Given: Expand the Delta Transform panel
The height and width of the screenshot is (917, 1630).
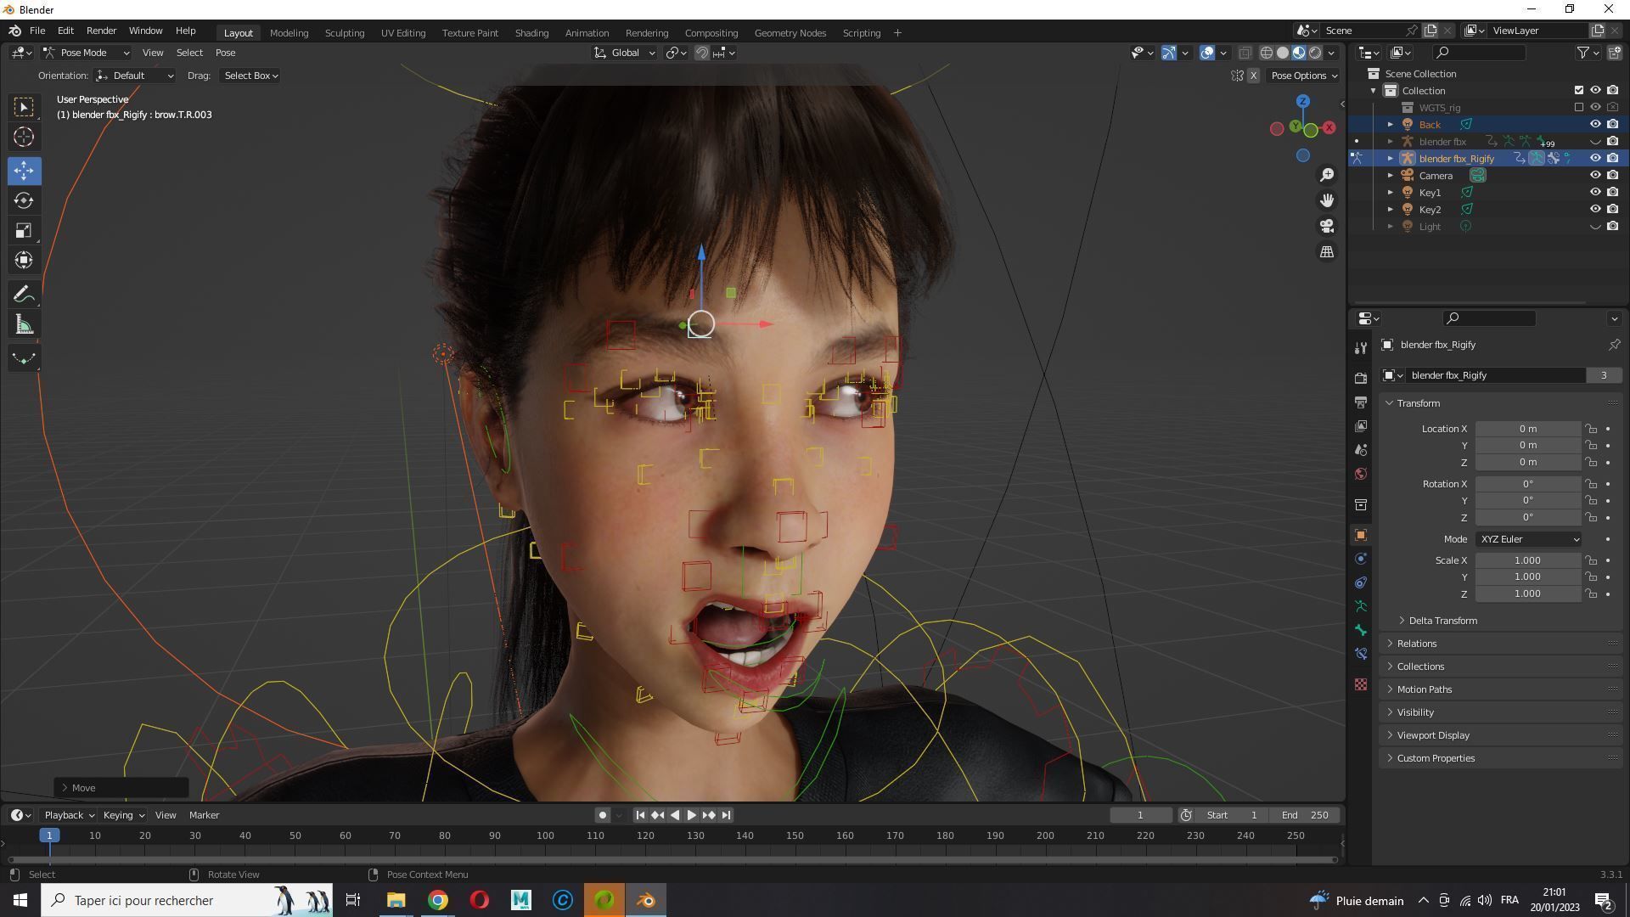Looking at the screenshot, I should [1442, 621].
